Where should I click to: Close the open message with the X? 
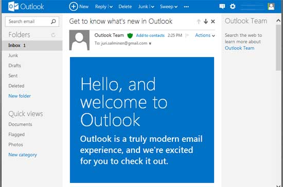[213, 22]
